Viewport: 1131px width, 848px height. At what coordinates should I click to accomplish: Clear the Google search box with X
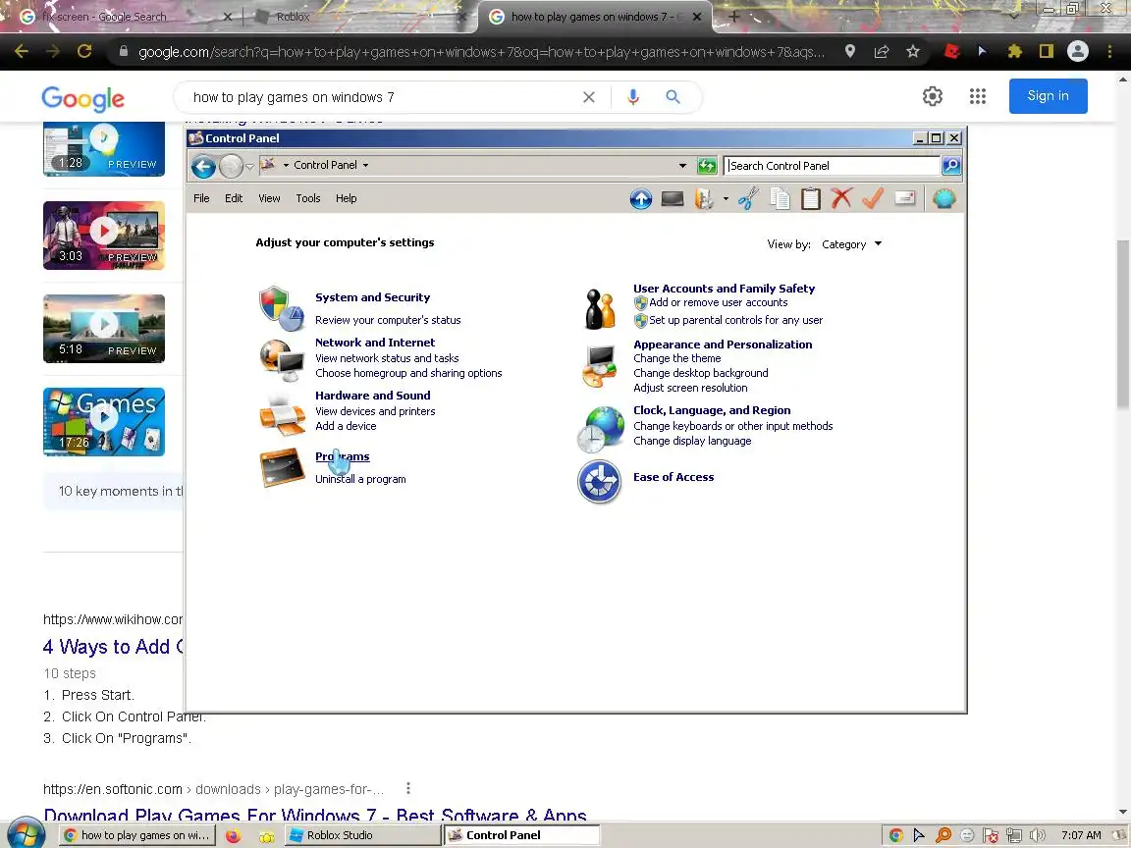coord(589,97)
